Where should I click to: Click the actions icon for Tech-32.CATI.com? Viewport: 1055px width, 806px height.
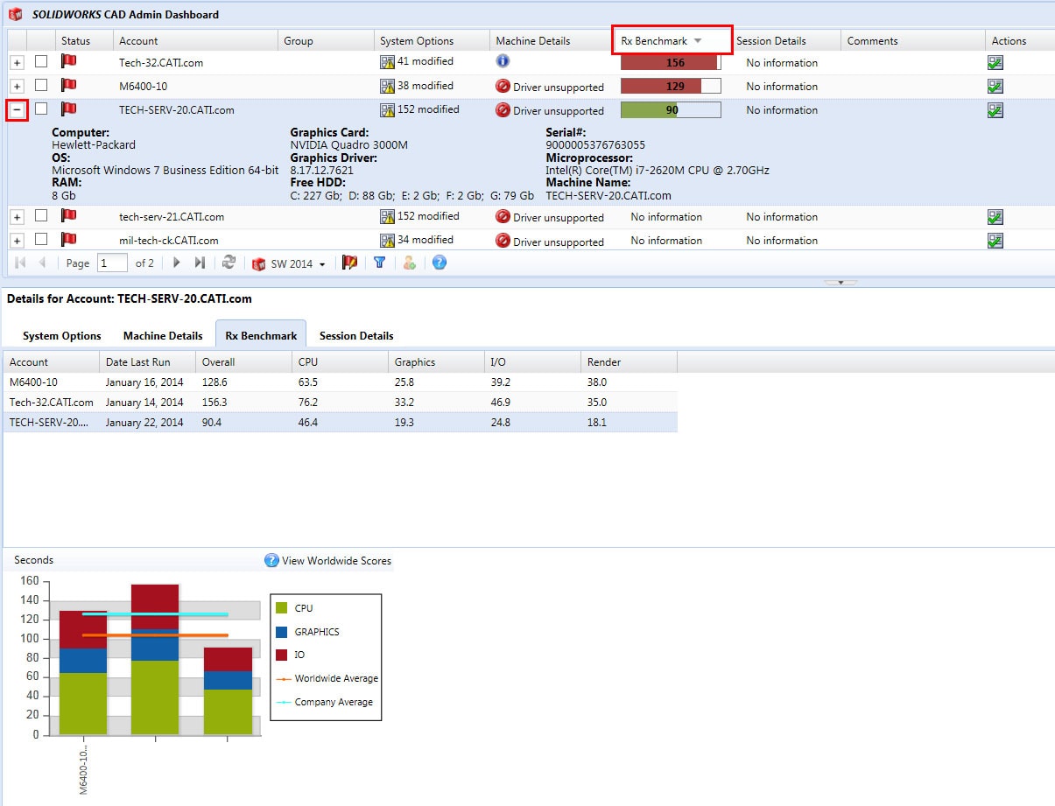pos(995,62)
